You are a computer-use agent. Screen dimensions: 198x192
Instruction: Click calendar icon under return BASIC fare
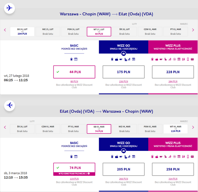coord(76,157)
